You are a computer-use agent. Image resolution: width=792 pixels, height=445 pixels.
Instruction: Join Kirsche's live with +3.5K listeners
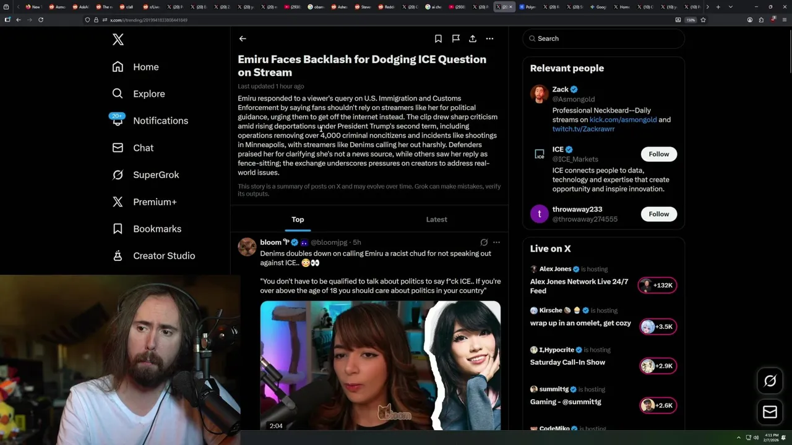(657, 326)
